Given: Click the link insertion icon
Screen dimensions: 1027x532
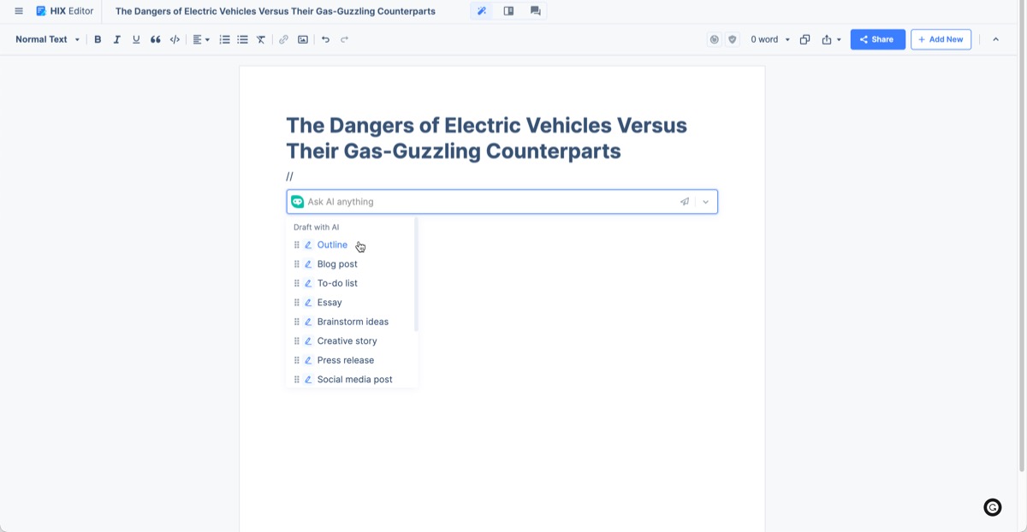Looking at the screenshot, I should [283, 38].
